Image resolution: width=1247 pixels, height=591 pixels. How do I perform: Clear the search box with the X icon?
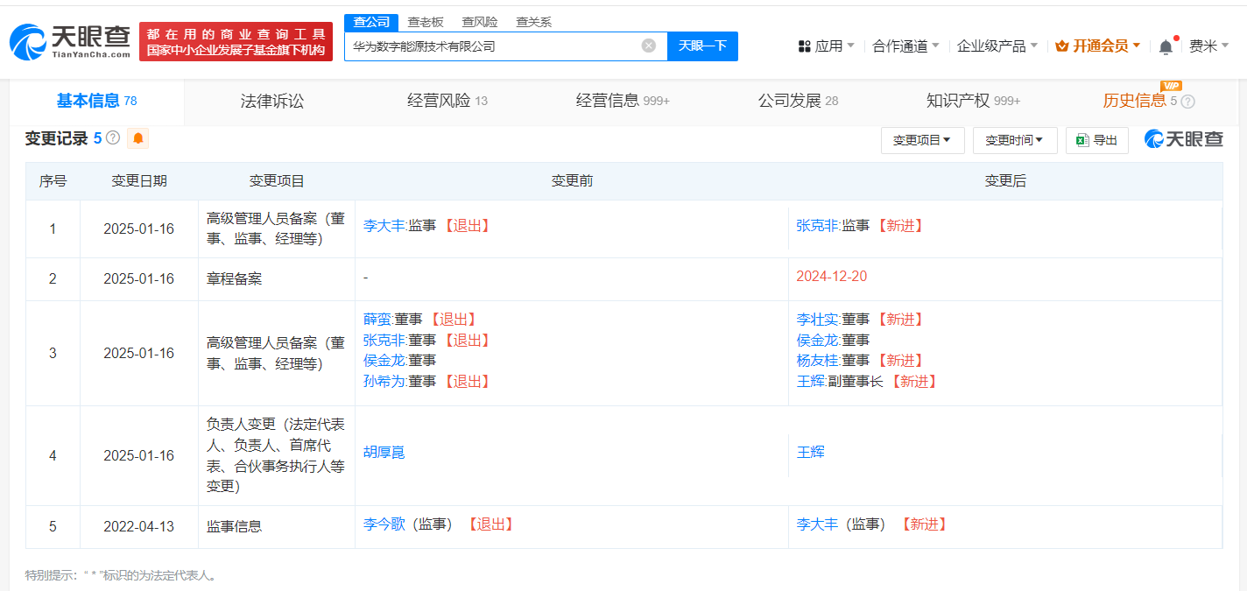pos(648,46)
